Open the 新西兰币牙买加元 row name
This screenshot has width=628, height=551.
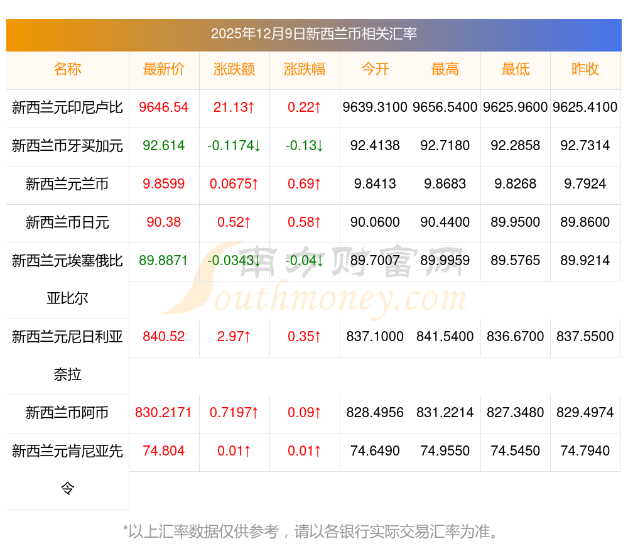[x=67, y=146]
